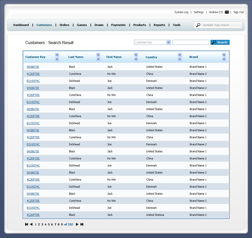Click the blue Search button
This screenshot has width=252, height=238.
point(220,42)
